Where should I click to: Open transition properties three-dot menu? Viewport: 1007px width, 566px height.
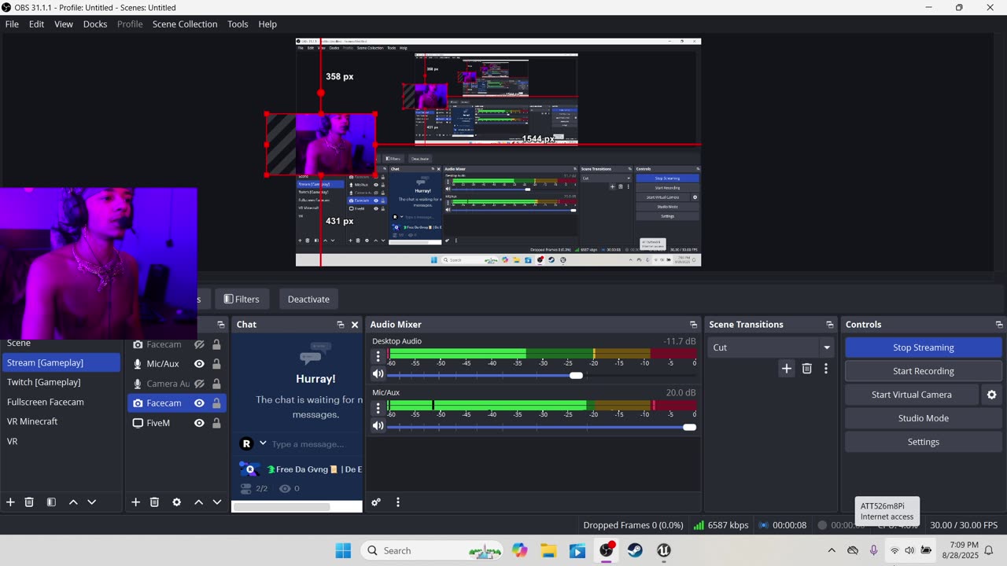click(825, 368)
